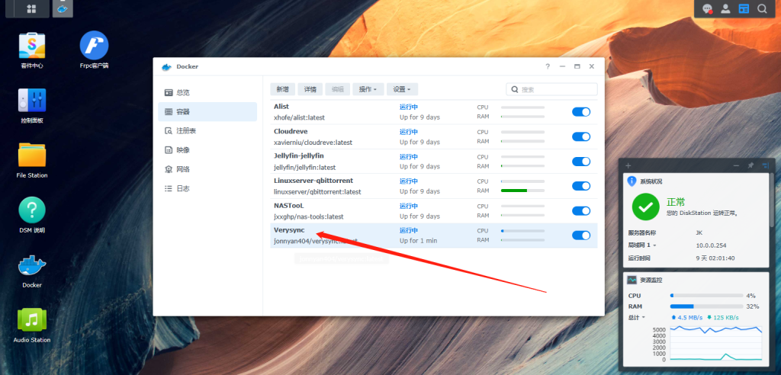Turn off the Verysync container switch

point(580,235)
